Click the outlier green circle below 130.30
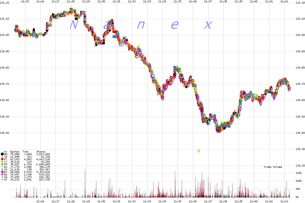 pyautogui.click(x=199, y=151)
